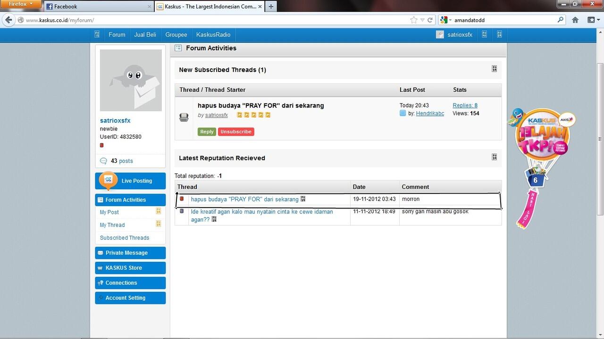
Task: Open the Private Message sidebar button
Action: (130, 253)
